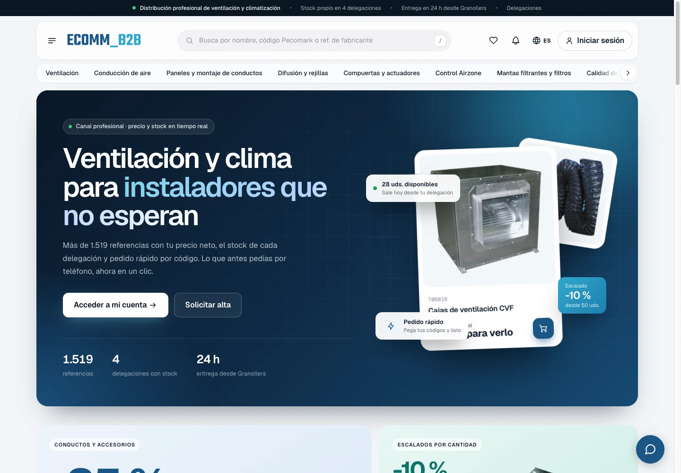Click product code 706018
The image size is (681, 473).
click(x=437, y=299)
